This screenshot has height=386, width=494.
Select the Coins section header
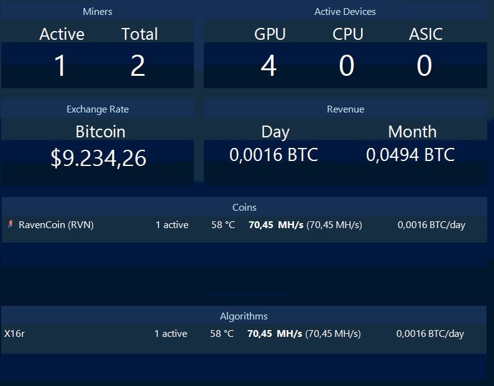tap(244, 207)
